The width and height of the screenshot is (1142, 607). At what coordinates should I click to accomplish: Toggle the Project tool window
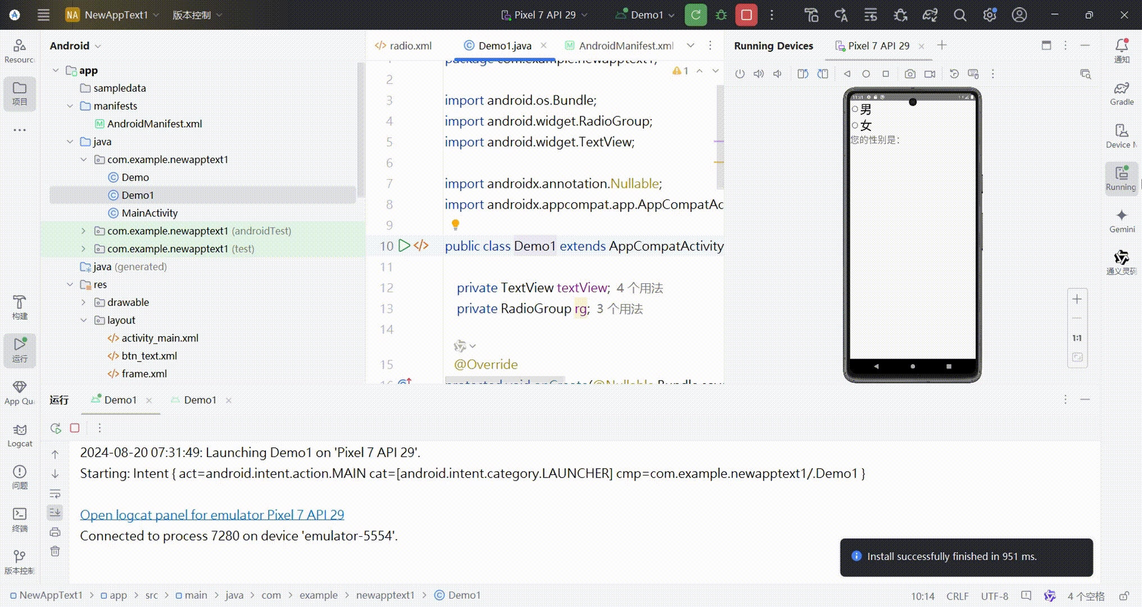coord(20,93)
